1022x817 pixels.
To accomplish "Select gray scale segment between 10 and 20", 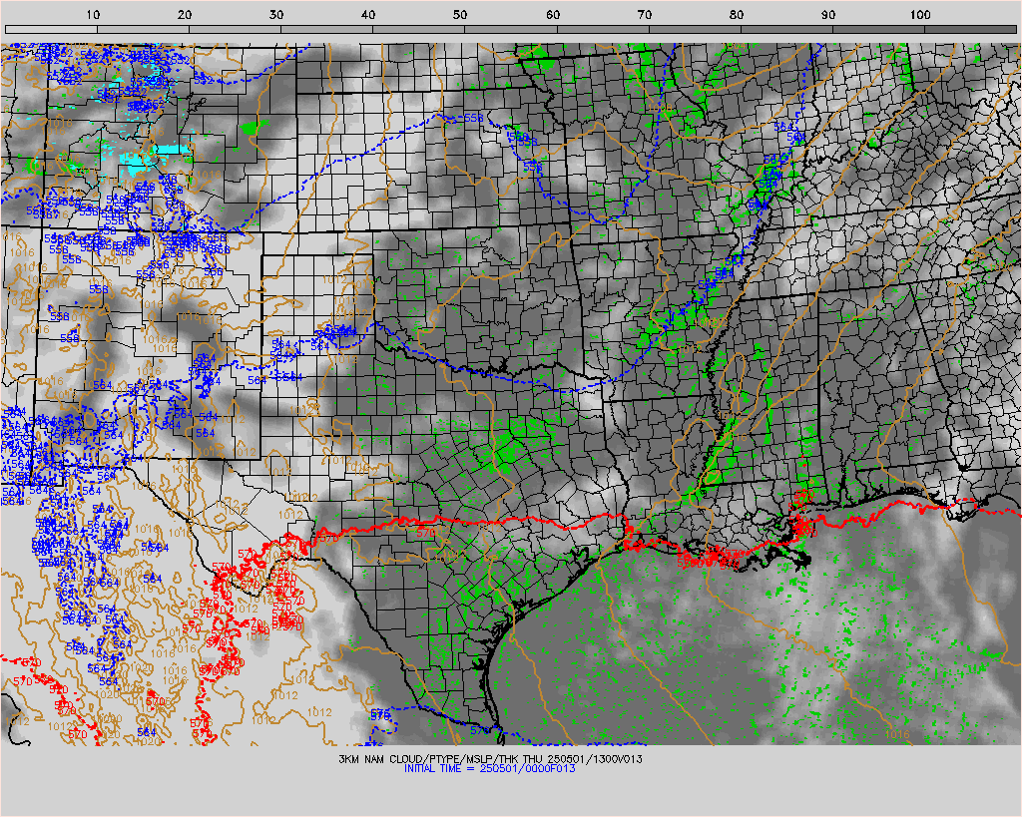I will [x=143, y=29].
